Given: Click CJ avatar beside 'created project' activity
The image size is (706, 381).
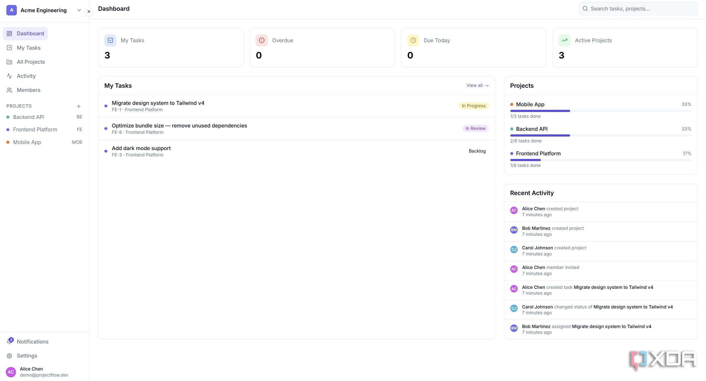Looking at the screenshot, I should pos(514,249).
